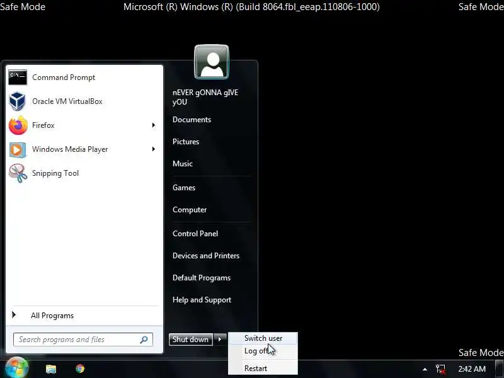Open Control Panel
The height and width of the screenshot is (378, 504).
[x=195, y=234]
